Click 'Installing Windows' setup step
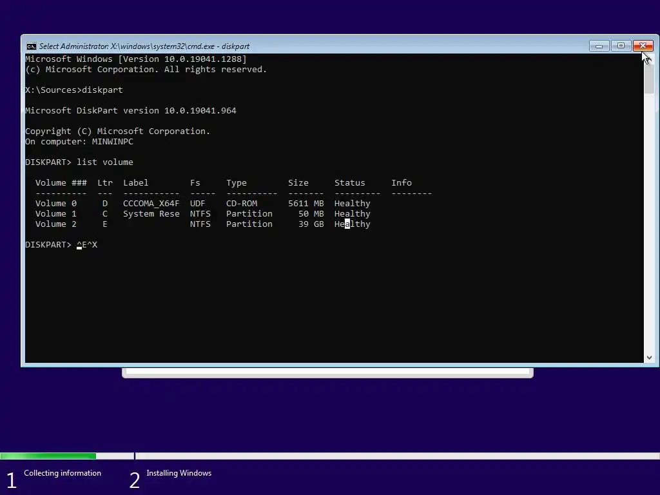Image resolution: width=660 pixels, height=495 pixels. click(179, 473)
